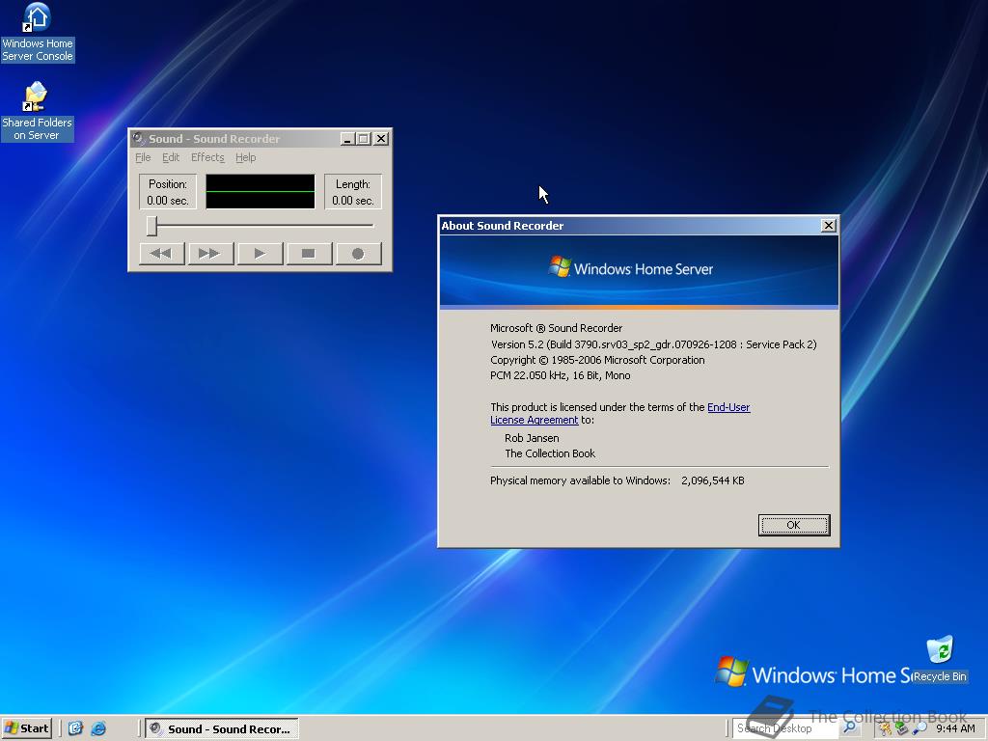Minimize the Sound Recorder window
This screenshot has width=988, height=741.
[347, 139]
